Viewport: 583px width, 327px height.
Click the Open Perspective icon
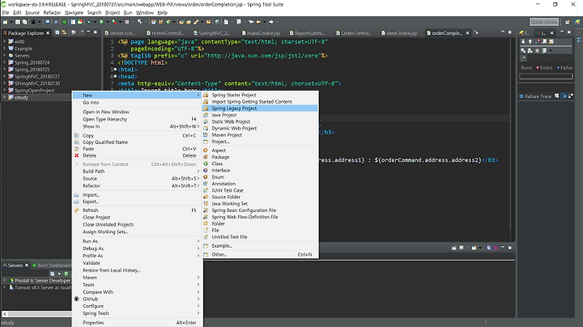(568, 22)
